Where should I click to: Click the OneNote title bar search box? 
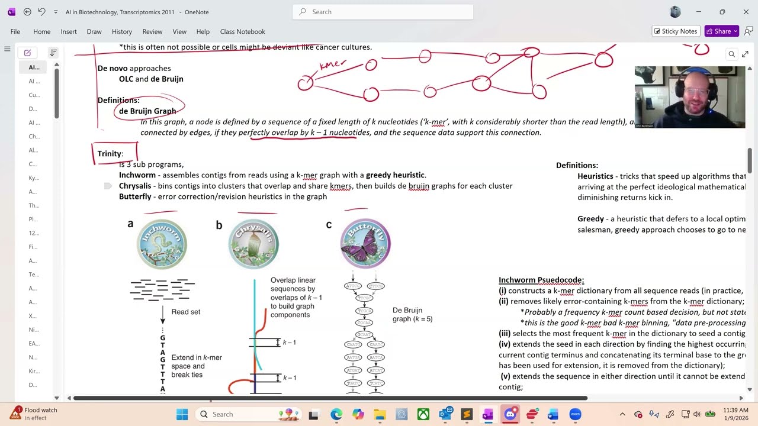pyautogui.click(x=383, y=12)
